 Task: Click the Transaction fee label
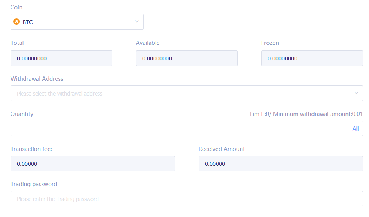[31, 149]
